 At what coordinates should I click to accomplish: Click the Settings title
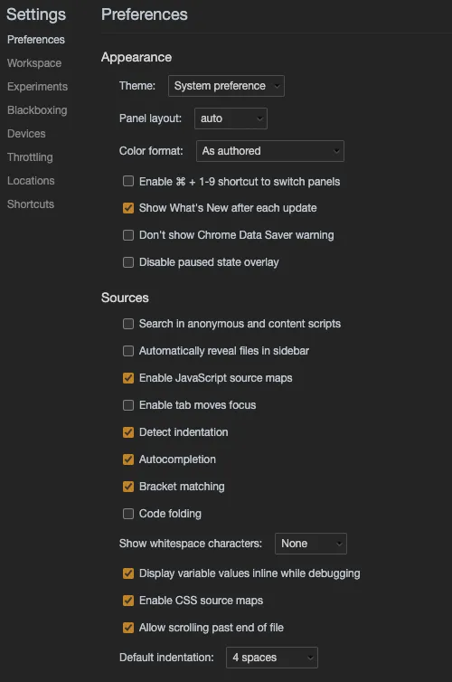36,14
